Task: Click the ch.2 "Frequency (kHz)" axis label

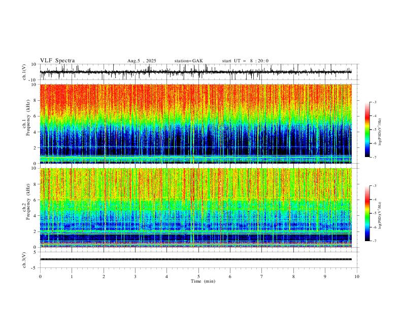Action: point(28,202)
